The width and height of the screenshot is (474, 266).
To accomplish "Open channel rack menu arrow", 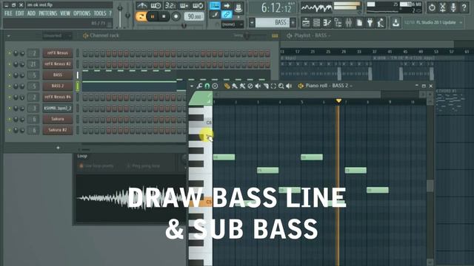I will 8,36.
